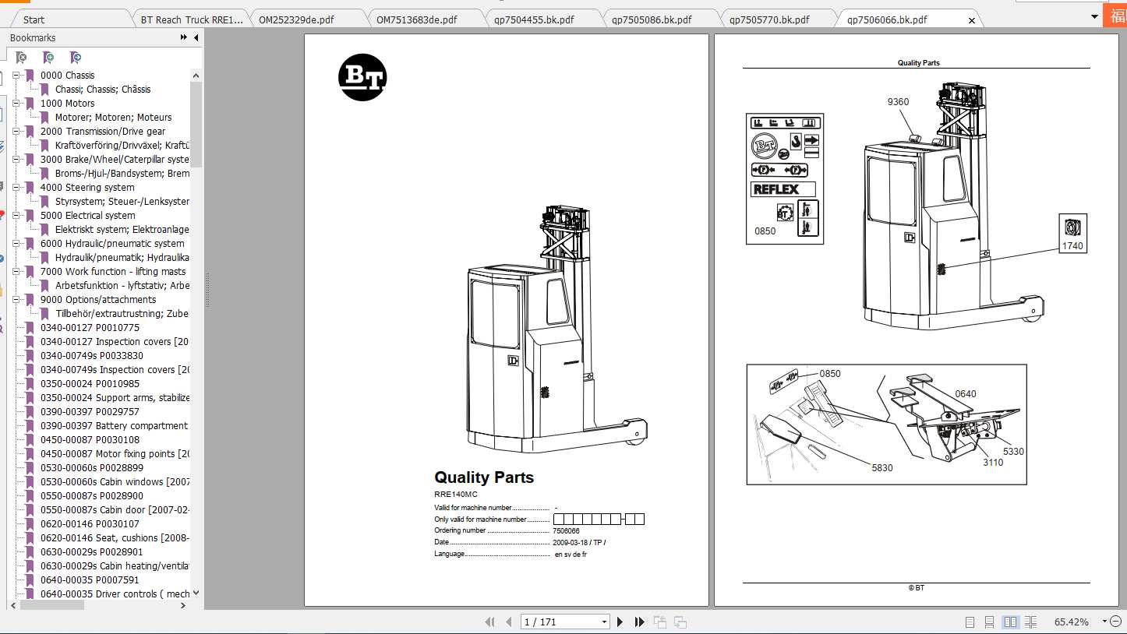Go to the next page arrow

[x=620, y=622]
